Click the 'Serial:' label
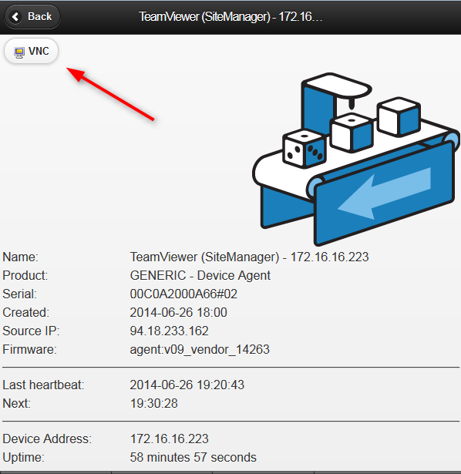This screenshot has height=474, width=461. (x=19, y=294)
